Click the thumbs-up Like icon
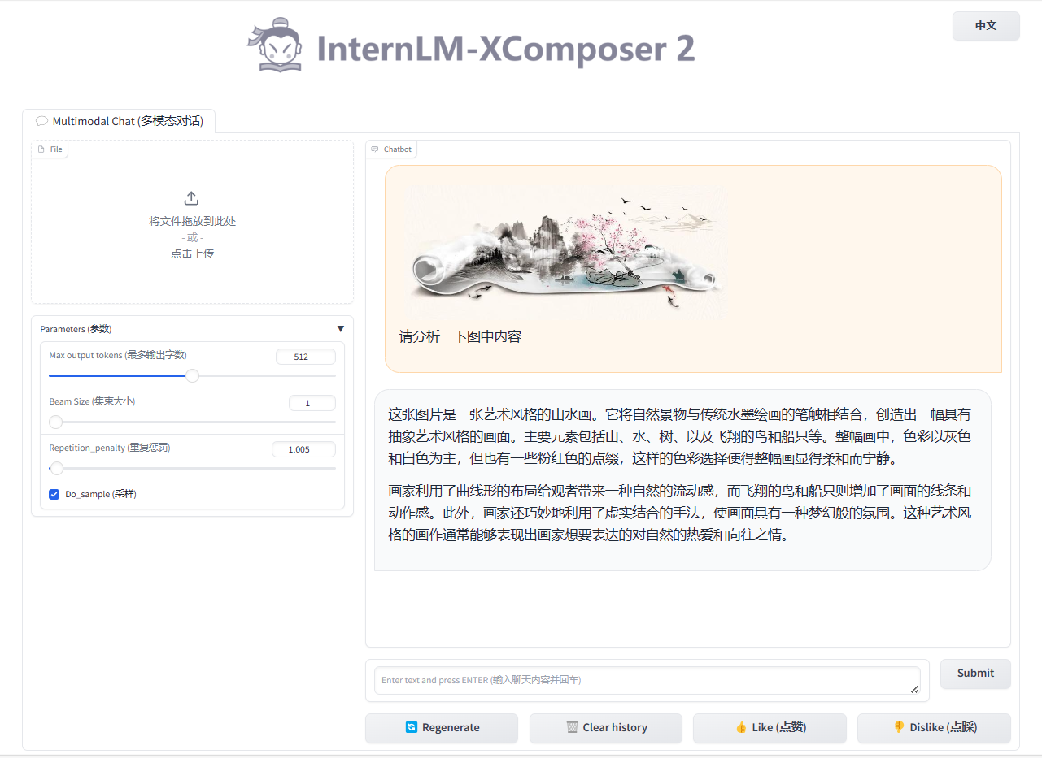 click(740, 727)
